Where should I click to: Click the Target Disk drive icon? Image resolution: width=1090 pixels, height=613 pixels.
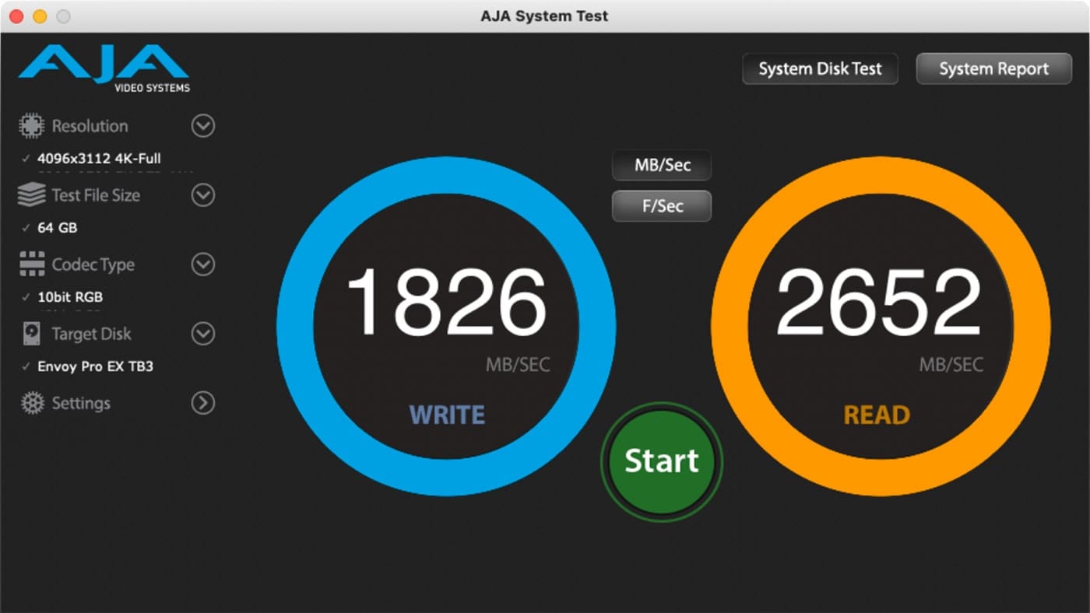tap(32, 334)
